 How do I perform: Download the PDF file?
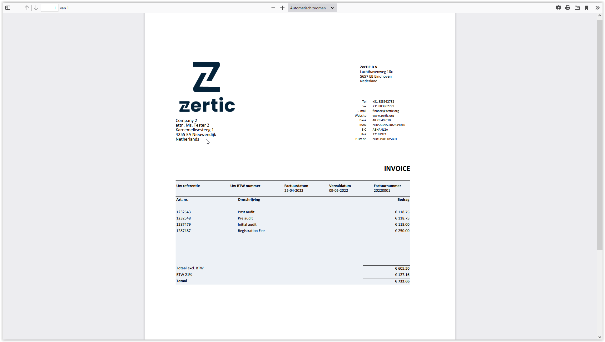[x=577, y=8]
